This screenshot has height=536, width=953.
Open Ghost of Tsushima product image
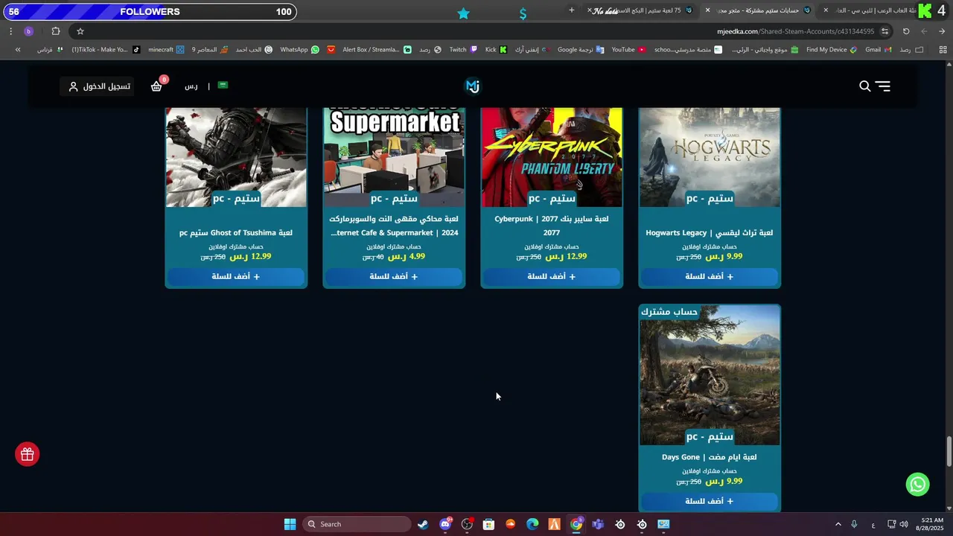pyautogui.click(x=236, y=157)
